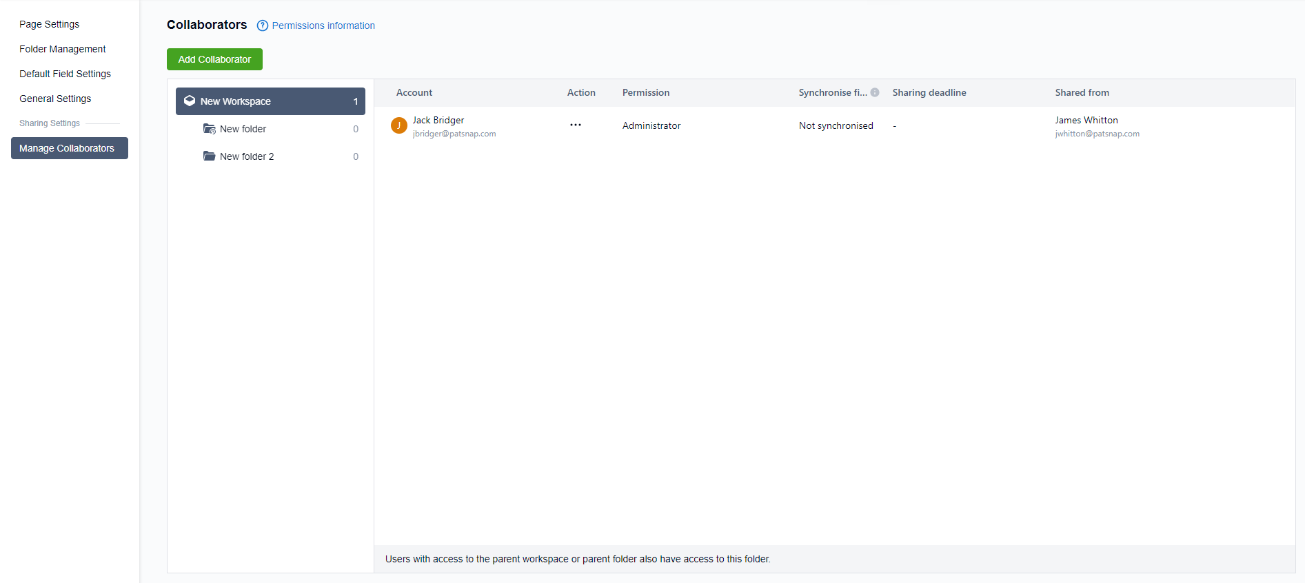Click the New Workspace cube icon
1305x583 pixels.
point(190,101)
